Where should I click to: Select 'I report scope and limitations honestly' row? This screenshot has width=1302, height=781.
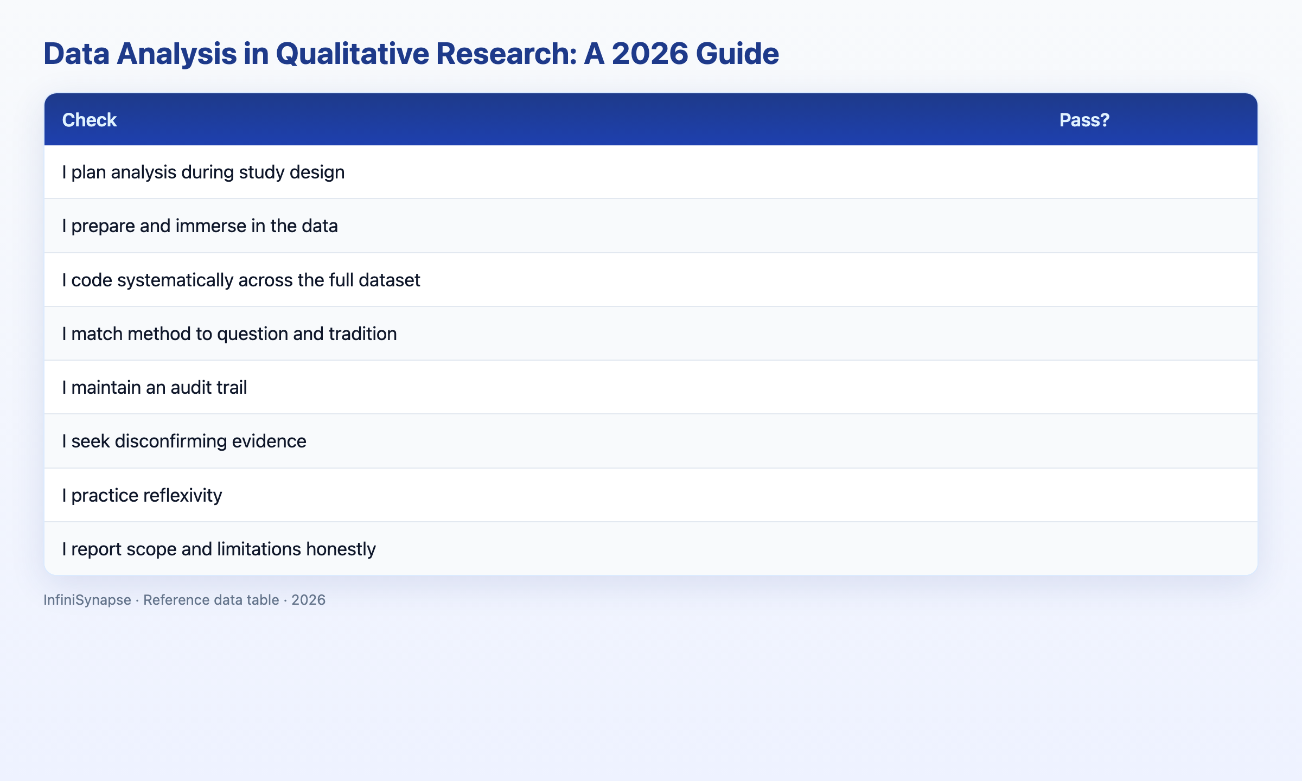651,549
